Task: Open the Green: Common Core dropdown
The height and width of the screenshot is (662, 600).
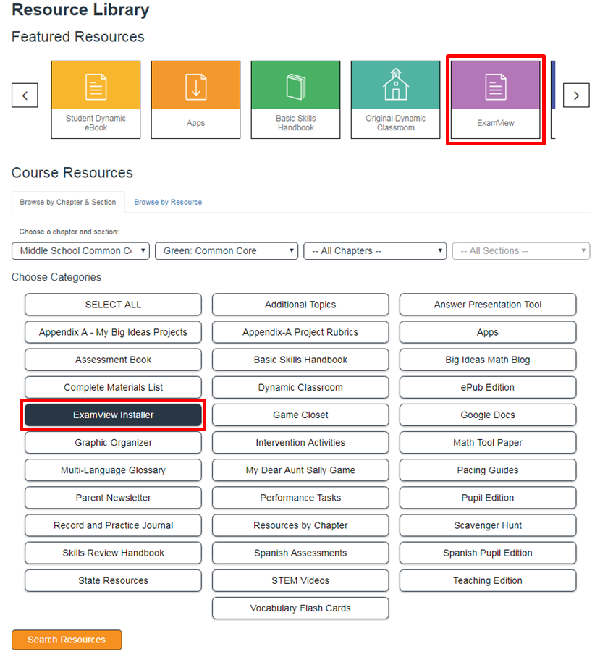Action: click(x=226, y=251)
